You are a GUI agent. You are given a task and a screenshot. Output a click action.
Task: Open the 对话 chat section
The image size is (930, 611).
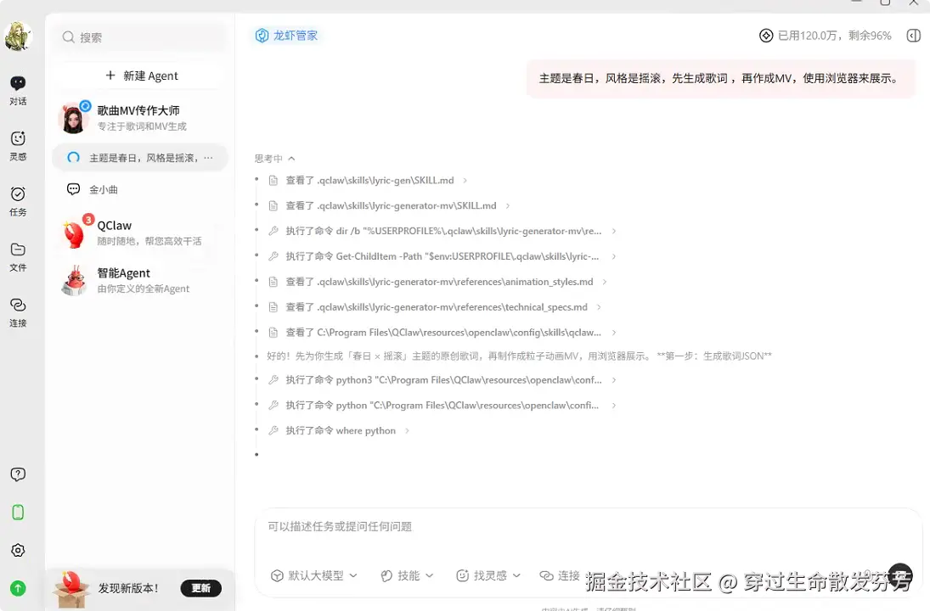pos(18,90)
